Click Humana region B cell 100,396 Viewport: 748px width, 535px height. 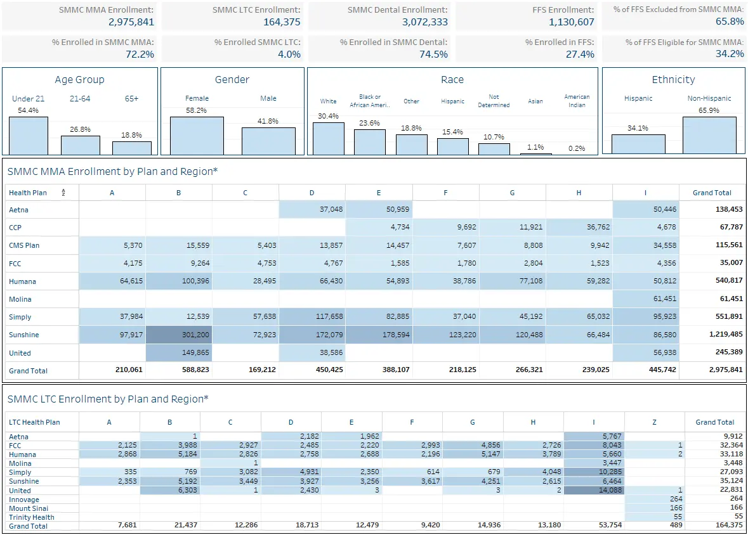[179, 281]
